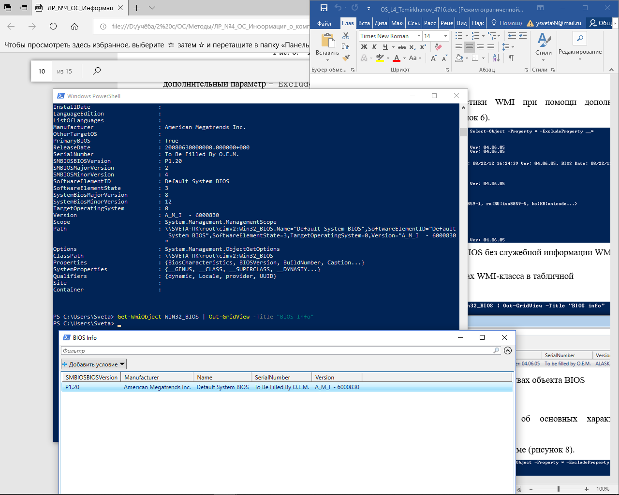This screenshot has width=619, height=495.
Task: Click the Save icon in Word's title bar
Action: (x=324, y=8)
